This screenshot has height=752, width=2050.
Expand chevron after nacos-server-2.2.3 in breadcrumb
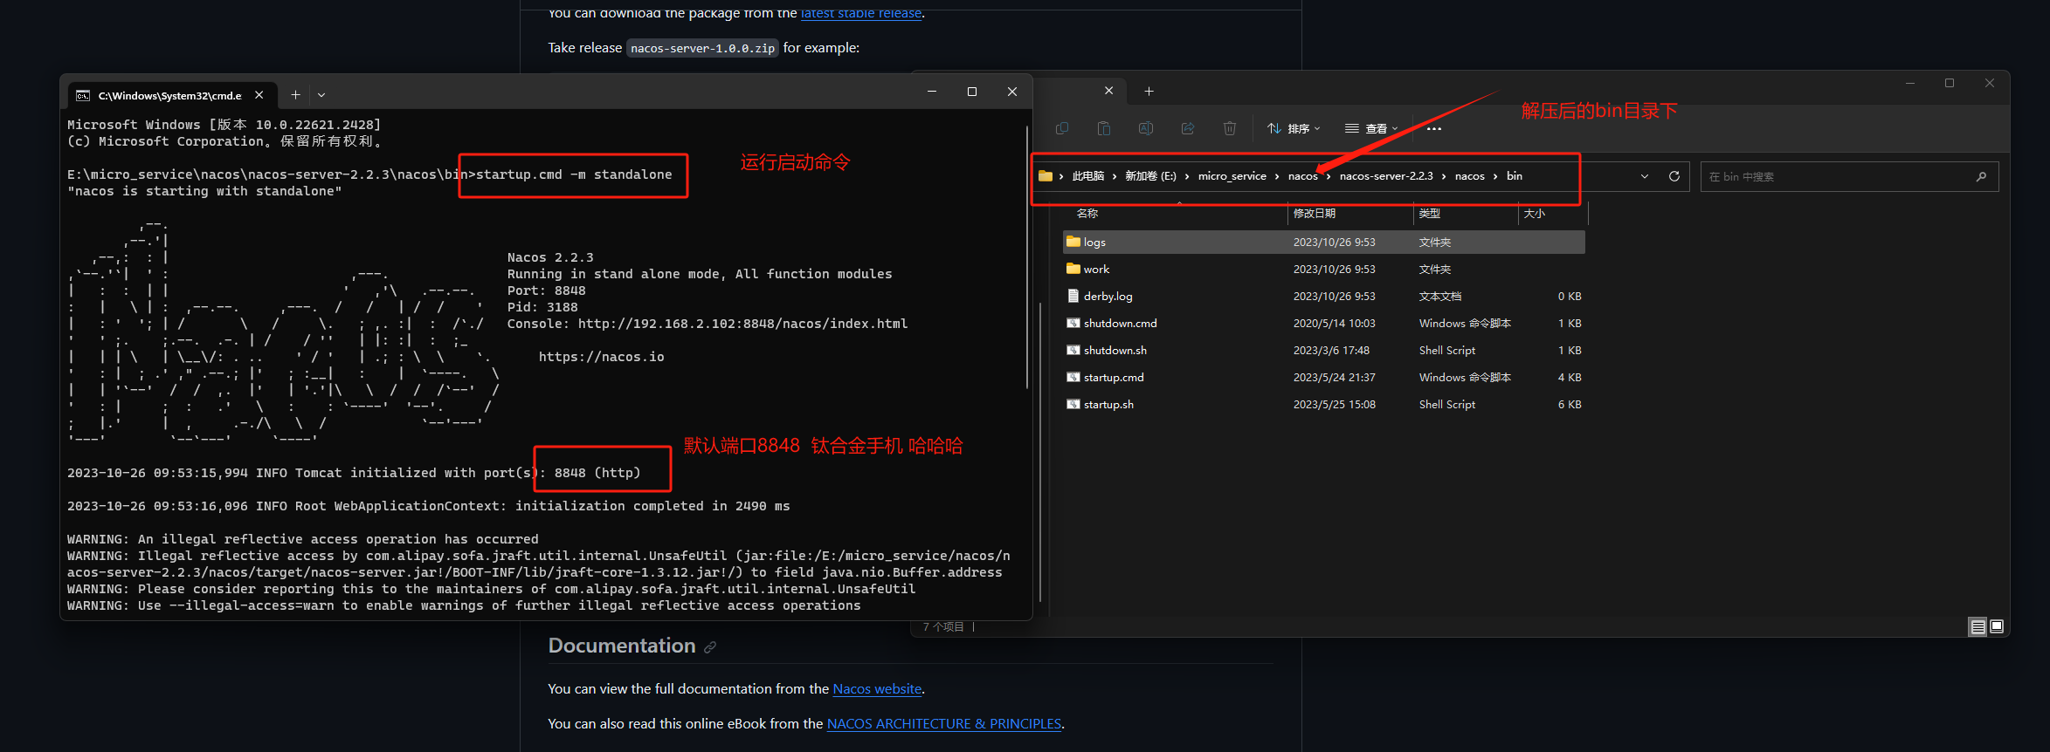tap(1444, 176)
